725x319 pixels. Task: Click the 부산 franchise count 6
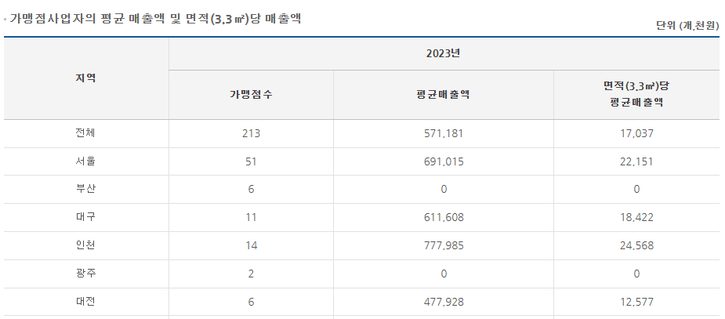click(251, 189)
